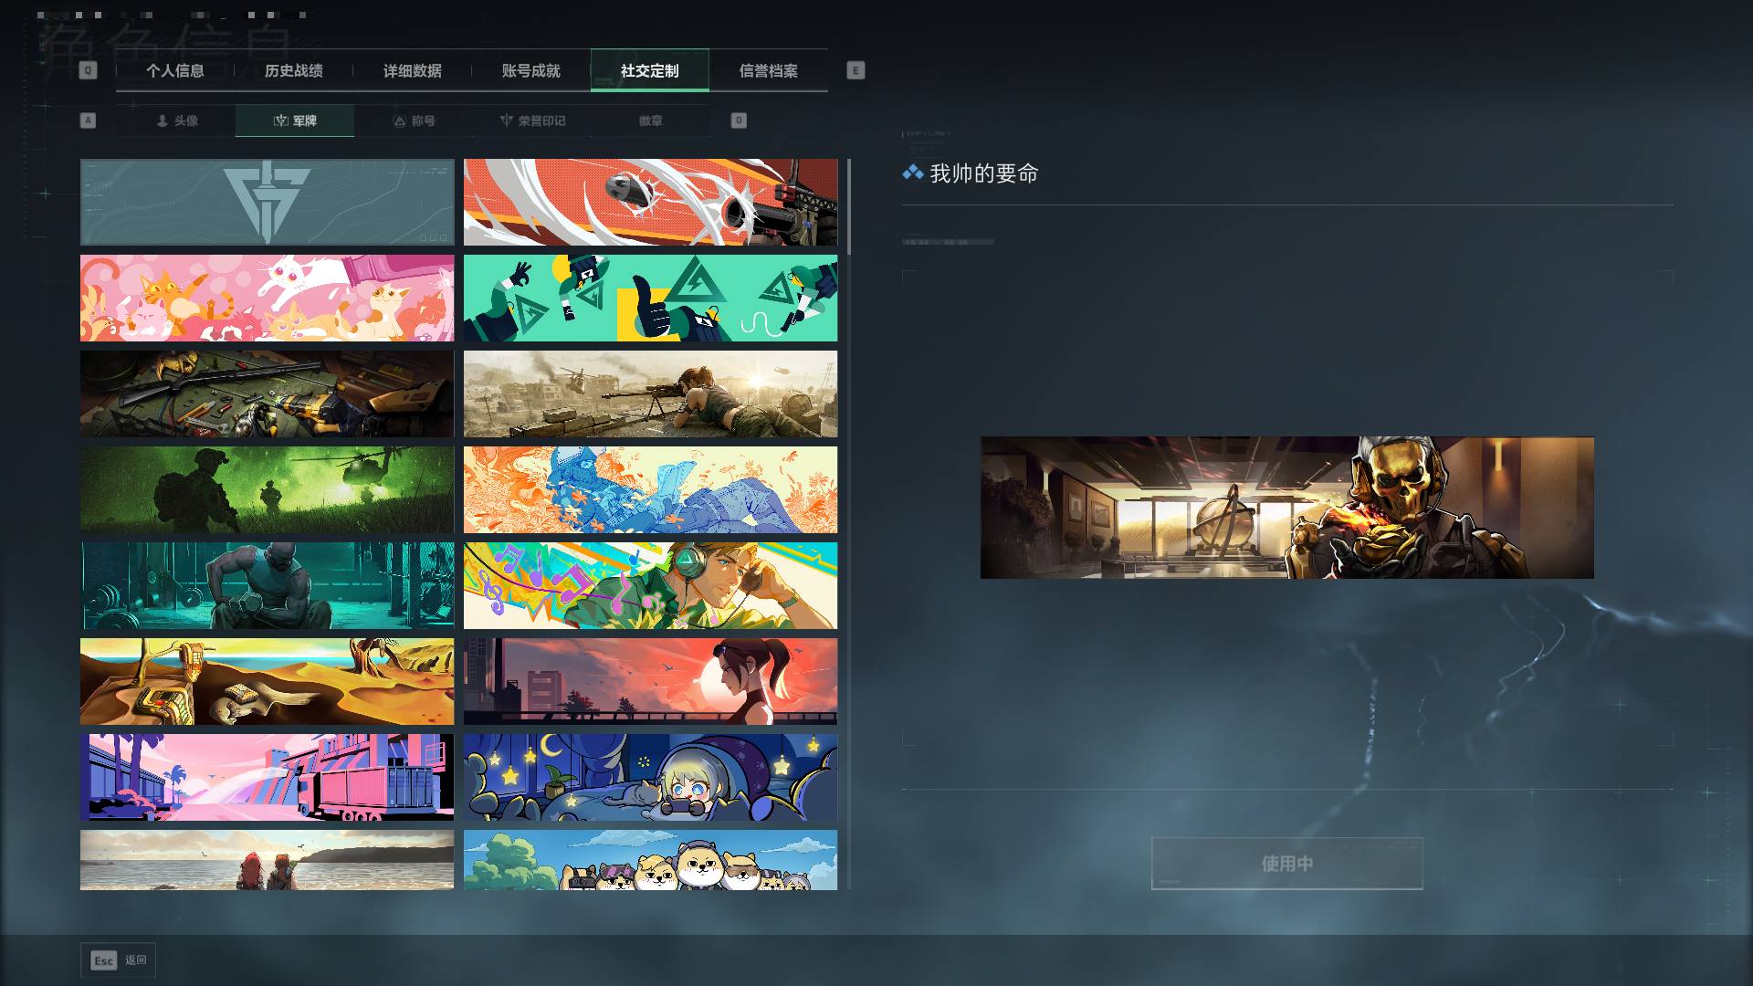Pick the beach redheads dog tag
The width and height of the screenshot is (1753, 986).
[267, 860]
